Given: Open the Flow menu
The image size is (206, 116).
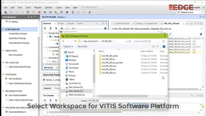Looking at the screenshot, I should [x=20, y=7].
